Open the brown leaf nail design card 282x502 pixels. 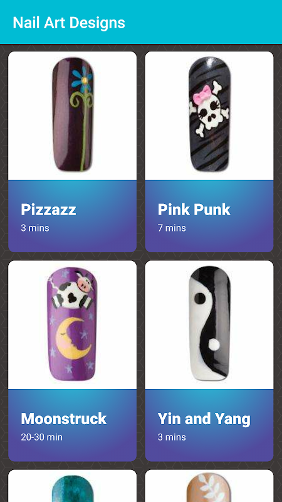tap(209, 486)
